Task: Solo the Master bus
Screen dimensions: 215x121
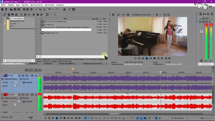Action: coord(210,22)
